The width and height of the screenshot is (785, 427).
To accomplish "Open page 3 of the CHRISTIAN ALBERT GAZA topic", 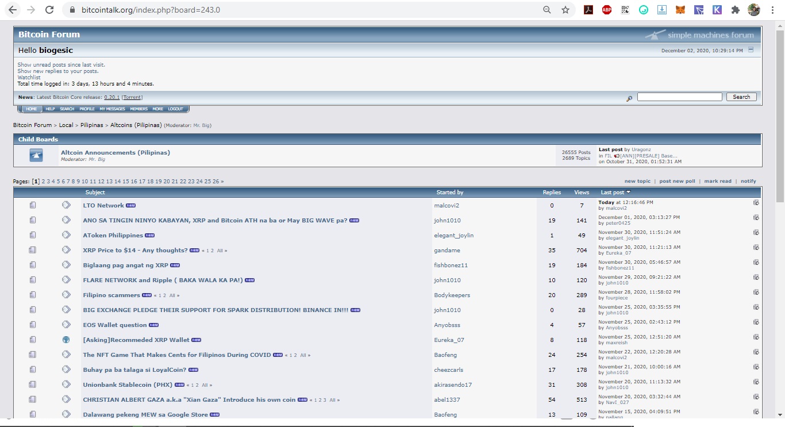I will pyautogui.click(x=325, y=400).
